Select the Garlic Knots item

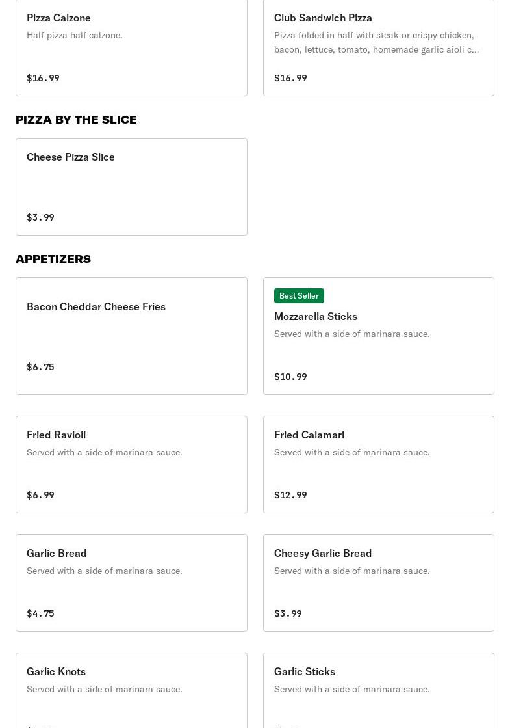click(x=131, y=690)
